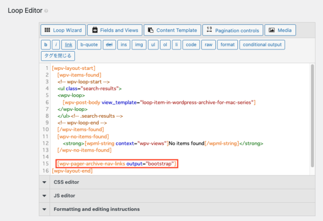This screenshot has width=323, height=221.
Task: Apply italic with the i quicktag
Action: tap(55, 44)
